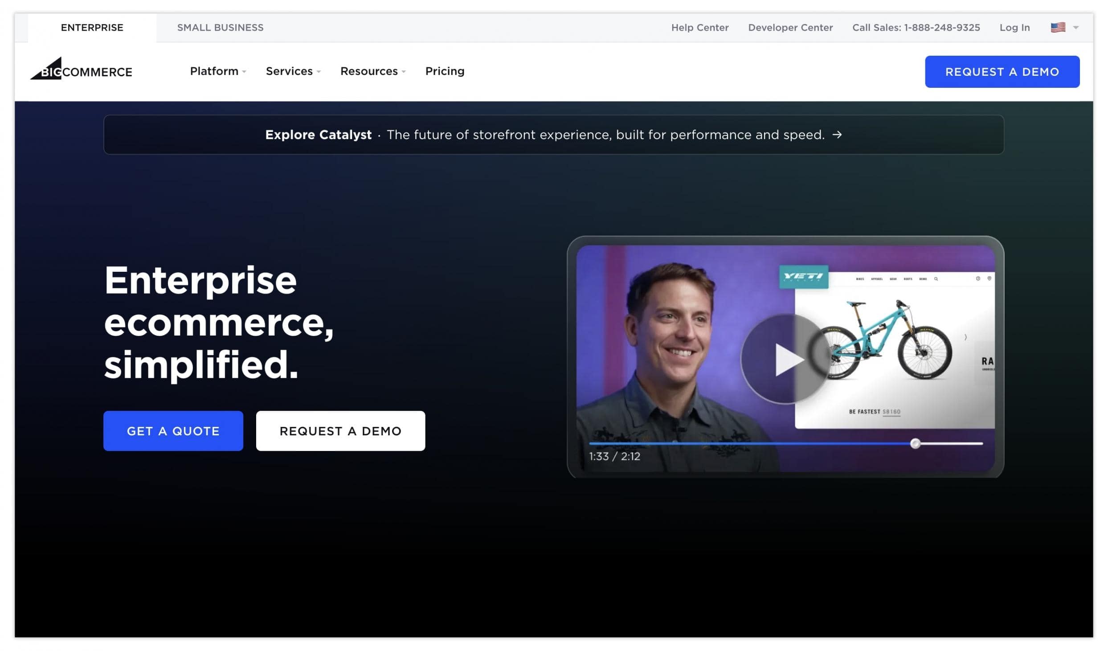Click the Explore Catalyst arrow icon
This screenshot has width=1108, height=651.
click(x=837, y=135)
